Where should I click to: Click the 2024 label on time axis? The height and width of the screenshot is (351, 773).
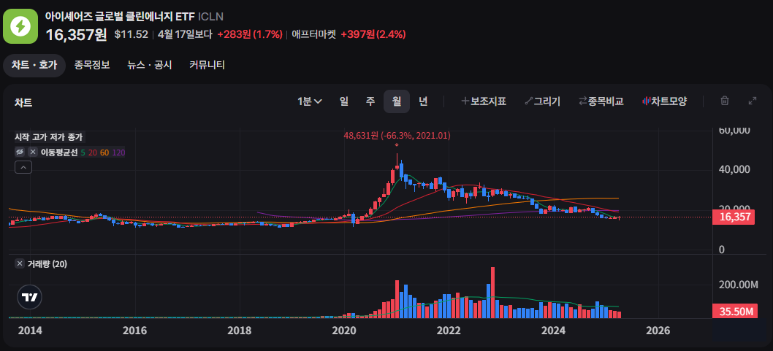(554, 330)
